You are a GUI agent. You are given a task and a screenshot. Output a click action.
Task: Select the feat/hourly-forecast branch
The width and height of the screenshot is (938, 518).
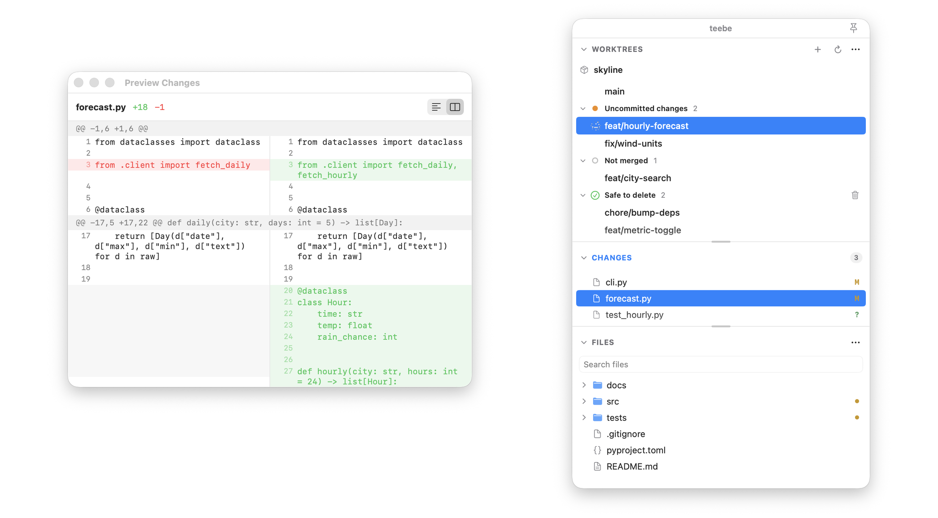pos(720,126)
